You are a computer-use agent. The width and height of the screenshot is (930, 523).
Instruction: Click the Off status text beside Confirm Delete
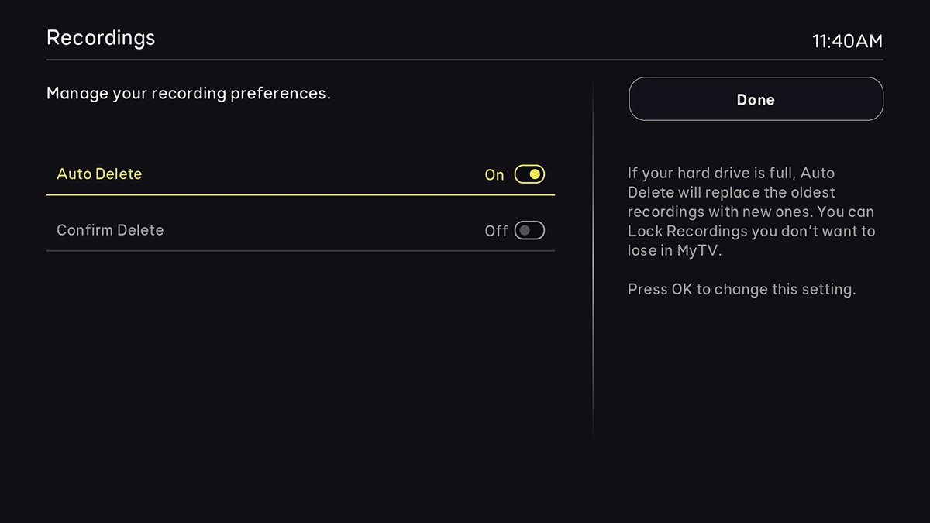[x=495, y=230]
